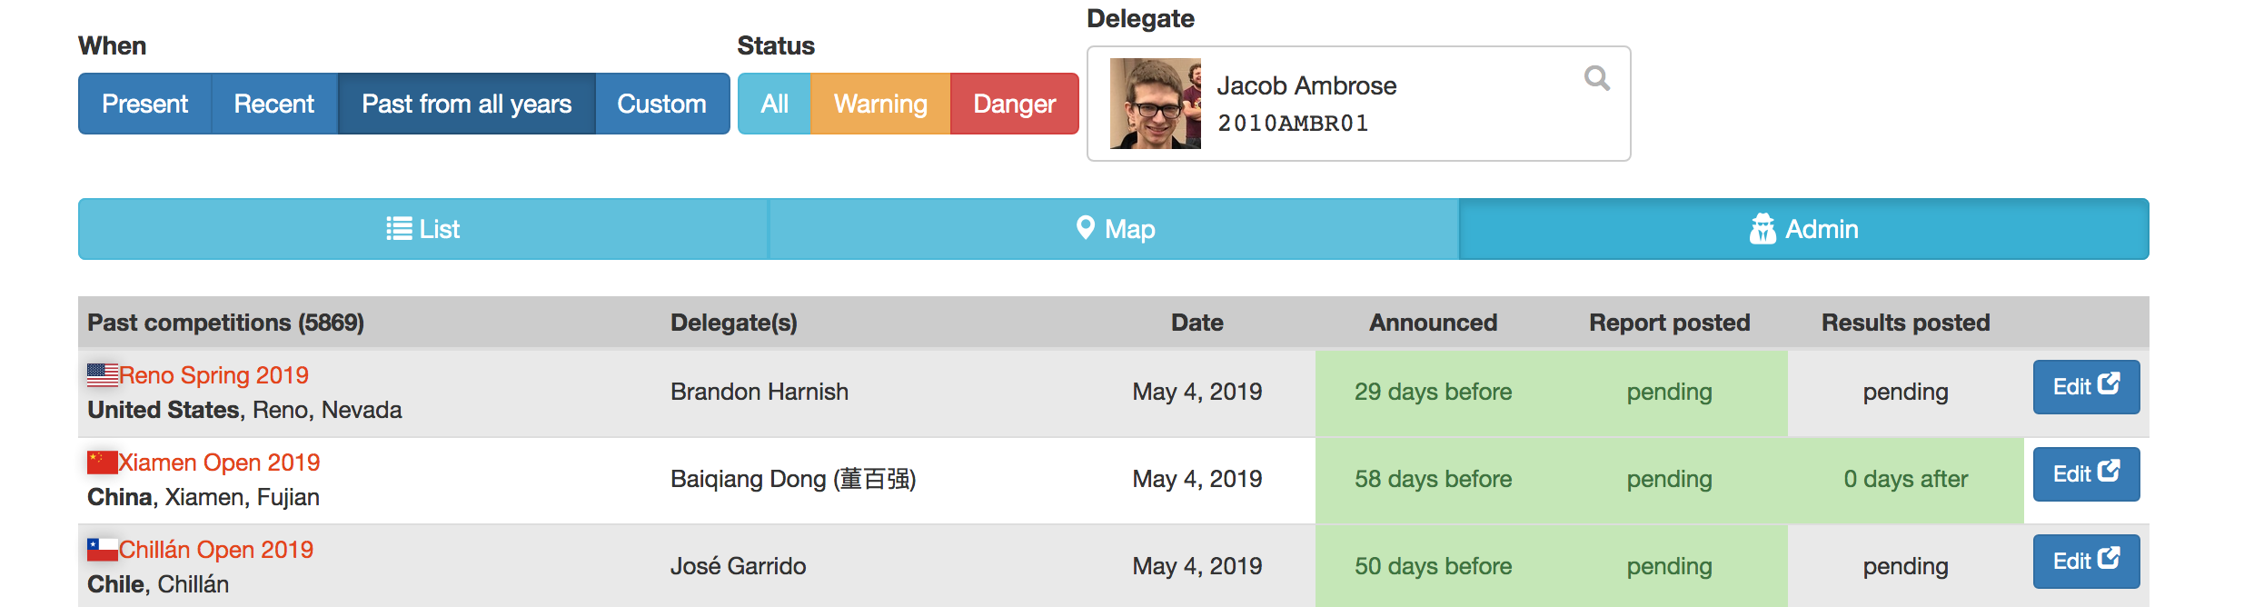Click the Chile flag icon
Image resolution: width=2244 pixels, height=607 pixels.
click(x=103, y=549)
